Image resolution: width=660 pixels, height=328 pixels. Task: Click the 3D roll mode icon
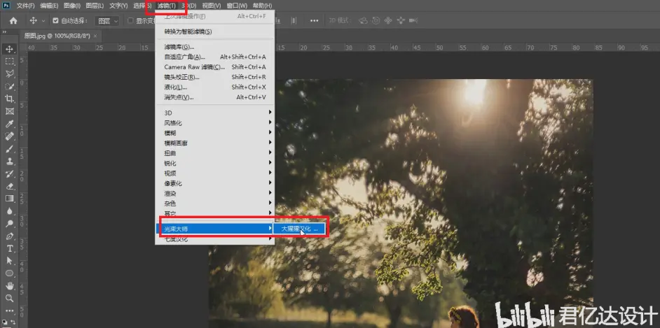pyautogui.click(x=376, y=20)
